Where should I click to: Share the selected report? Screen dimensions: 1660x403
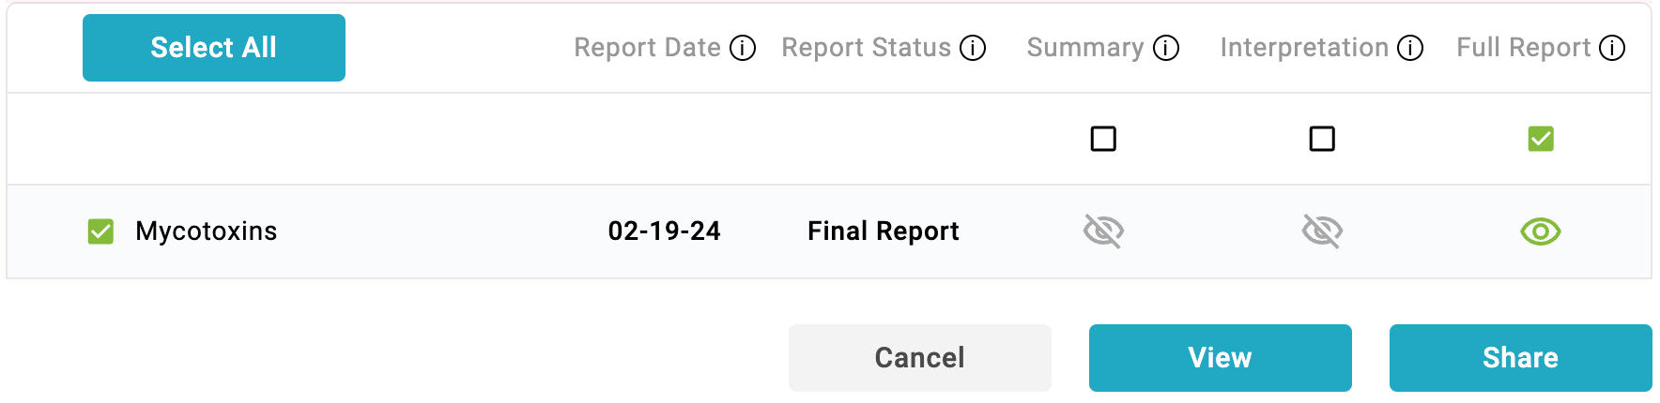tap(1521, 358)
